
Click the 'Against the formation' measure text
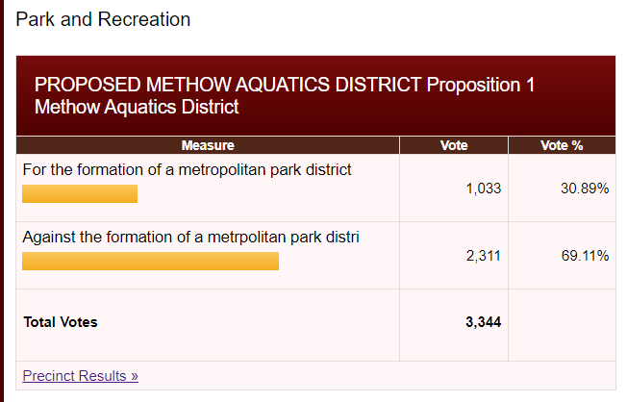click(x=190, y=237)
